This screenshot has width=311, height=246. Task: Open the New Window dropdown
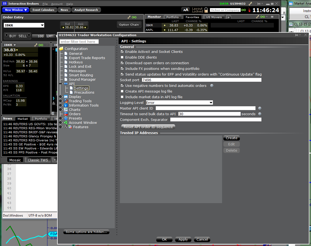16,10
